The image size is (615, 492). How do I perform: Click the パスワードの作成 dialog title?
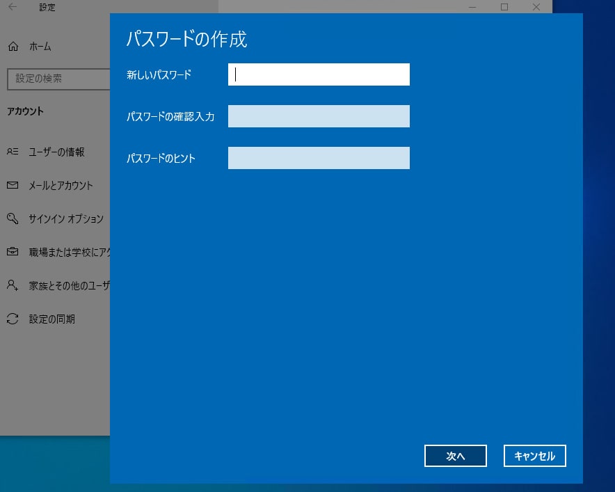186,39
